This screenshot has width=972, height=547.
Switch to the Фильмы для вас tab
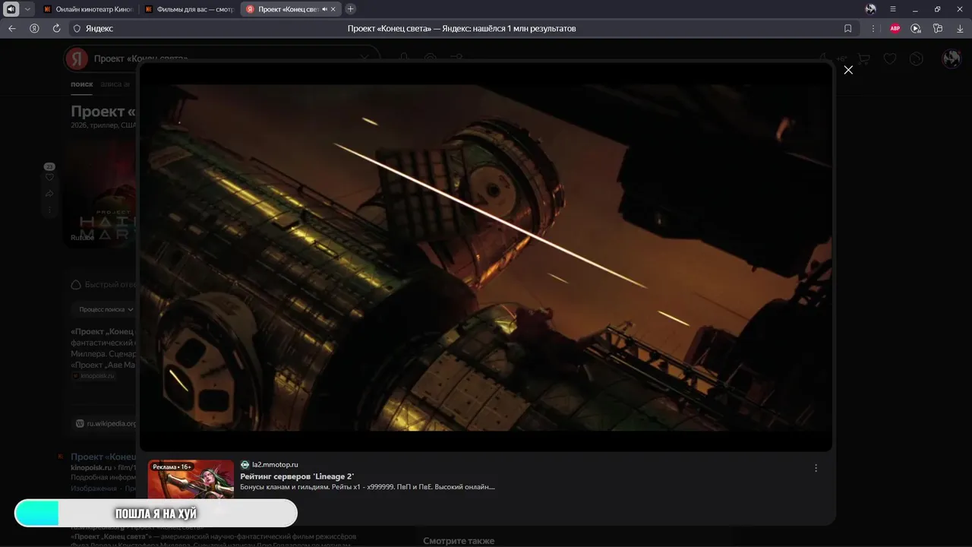click(190, 9)
